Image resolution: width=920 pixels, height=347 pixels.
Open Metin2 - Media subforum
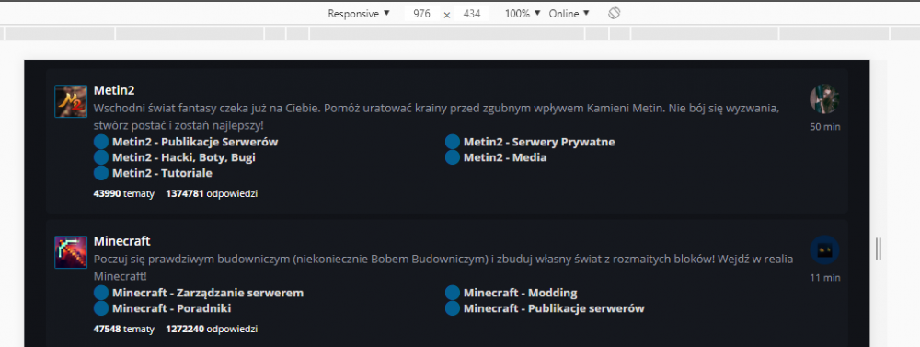(505, 158)
